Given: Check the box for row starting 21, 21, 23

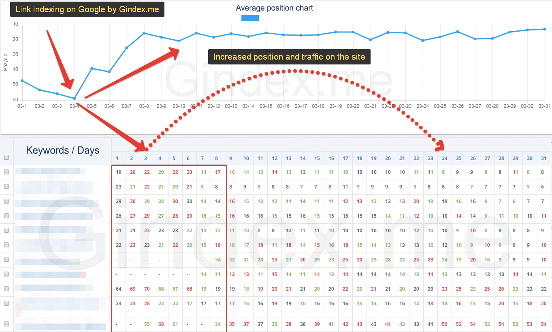Looking at the screenshot, I should click(6, 230).
